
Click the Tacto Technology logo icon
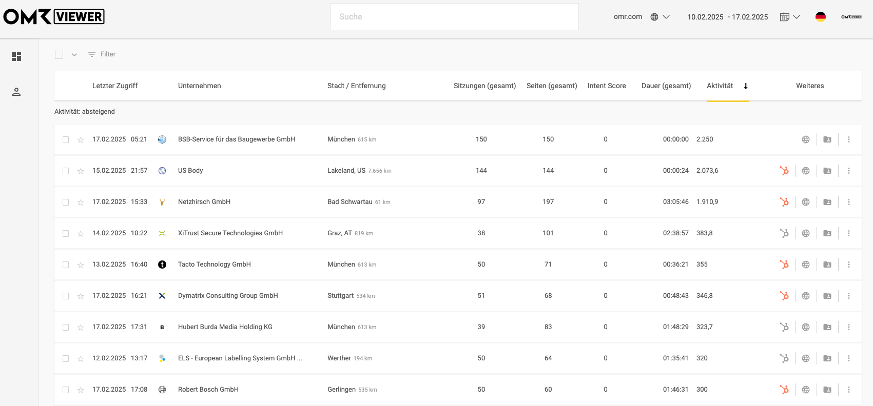[x=162, y=265]
